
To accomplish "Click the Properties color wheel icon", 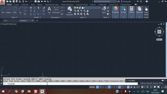I will (115, 9).
